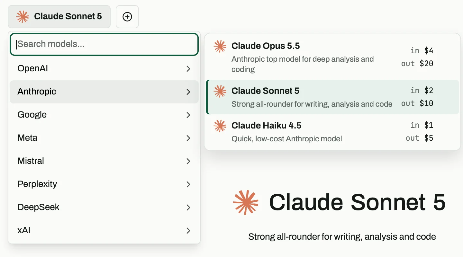Open the Claude Sonnet 5 model selector button
463x257 pixels.
pyautogui.click(x=59, y=16)
